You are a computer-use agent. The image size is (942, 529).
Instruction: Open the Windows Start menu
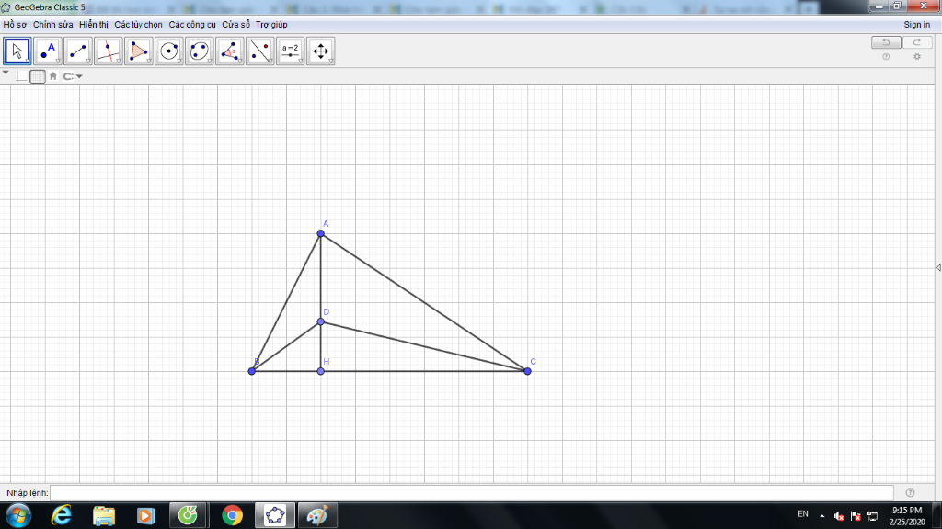(x=18, y=515)
